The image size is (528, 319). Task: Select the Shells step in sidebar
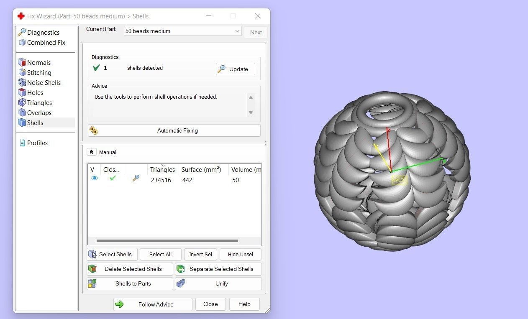pyautogui.click(x=46, y=123)
